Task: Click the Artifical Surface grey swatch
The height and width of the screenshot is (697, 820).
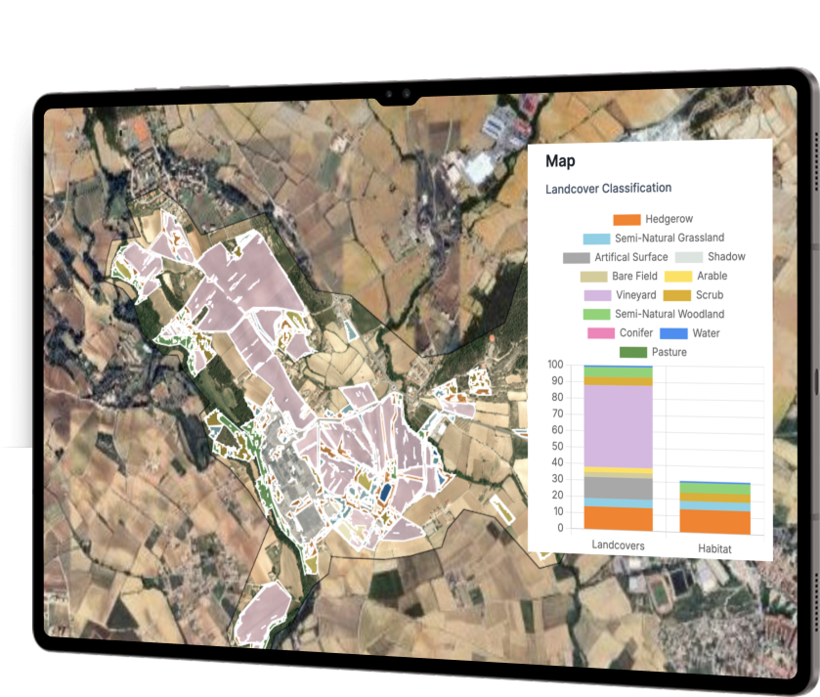Action: (576, 257)
